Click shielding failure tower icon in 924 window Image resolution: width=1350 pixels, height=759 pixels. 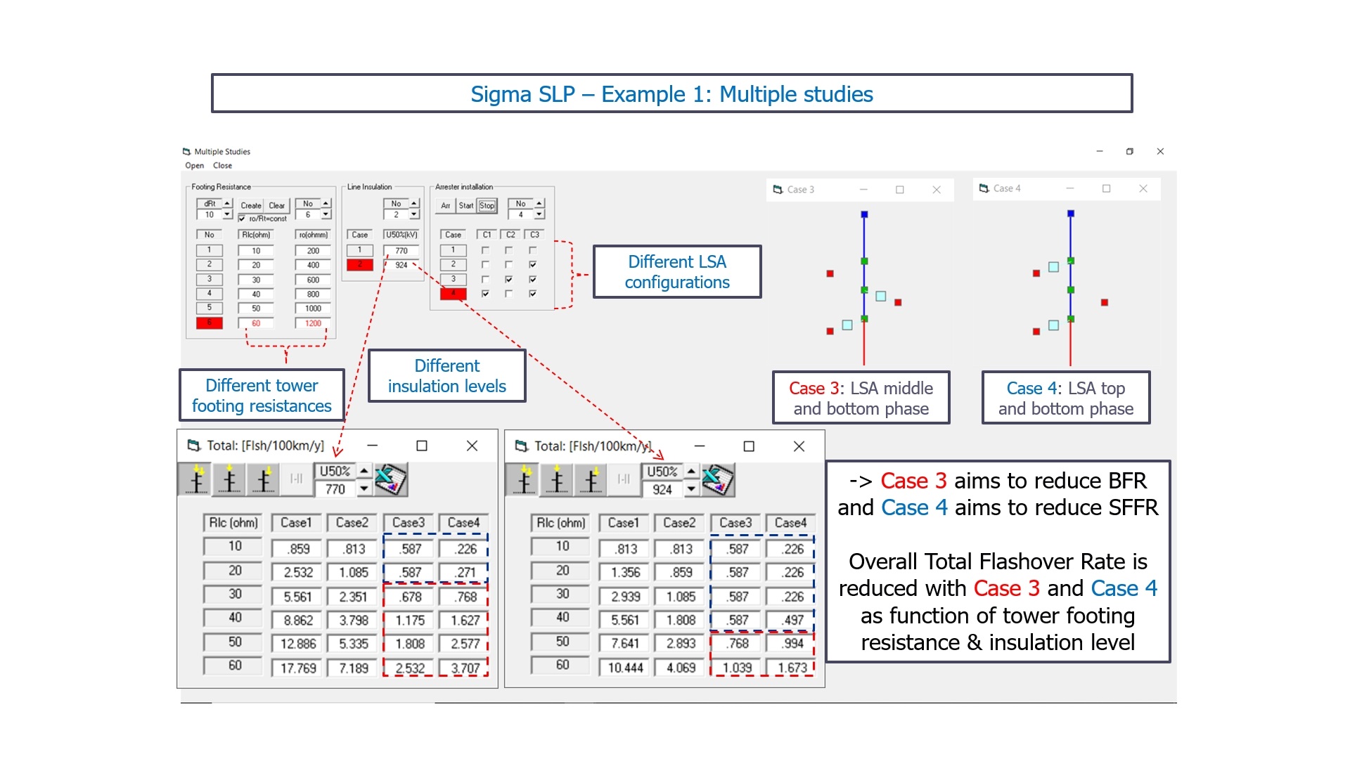591,480
